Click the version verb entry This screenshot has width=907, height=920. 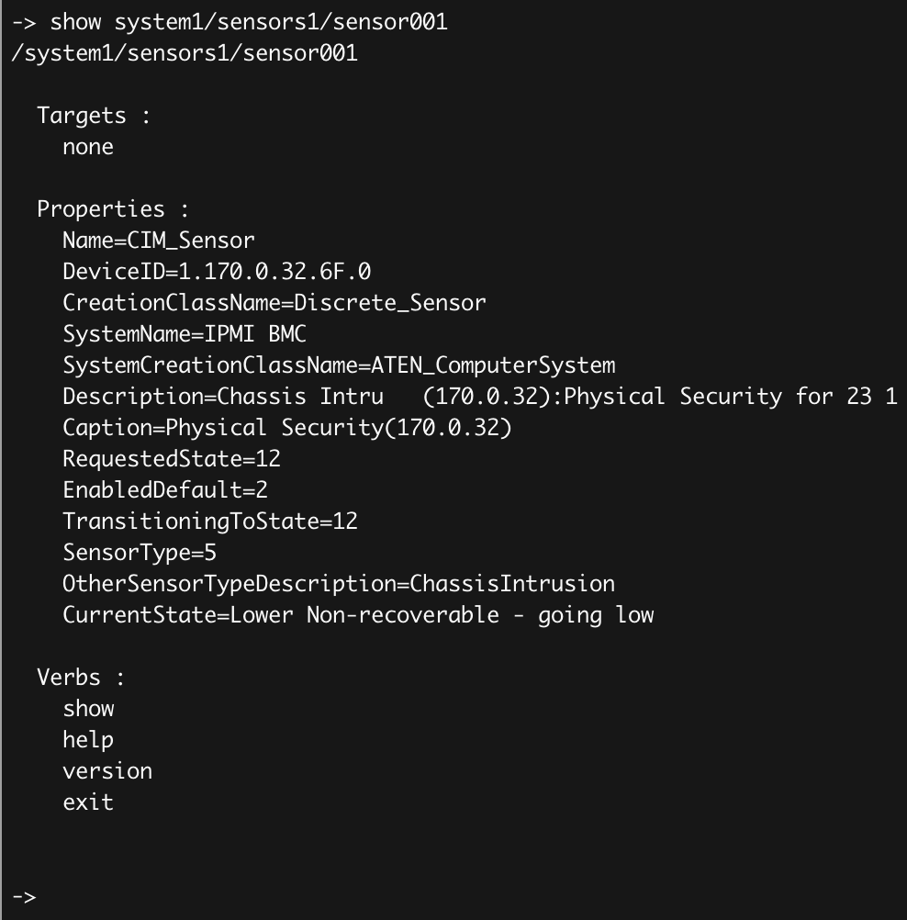tap(107, 771)
